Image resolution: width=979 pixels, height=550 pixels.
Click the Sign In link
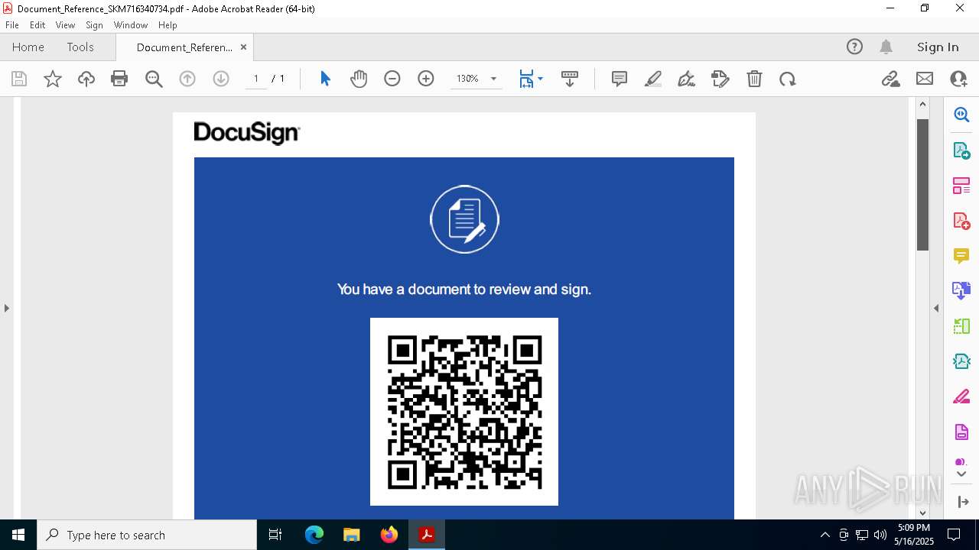point(938,47)
